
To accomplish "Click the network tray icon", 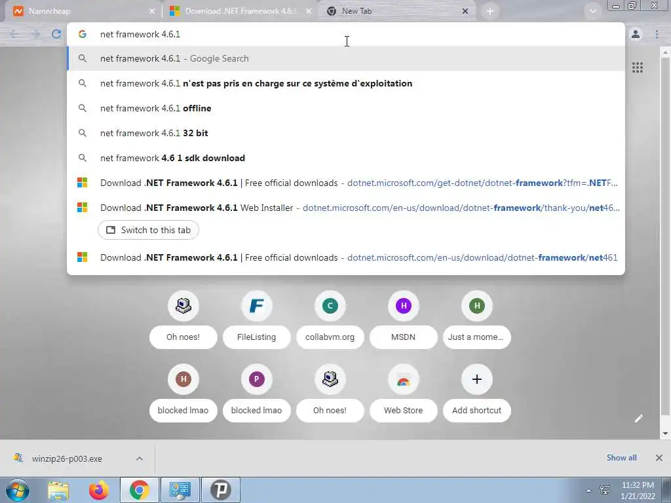I will [605, 490].
